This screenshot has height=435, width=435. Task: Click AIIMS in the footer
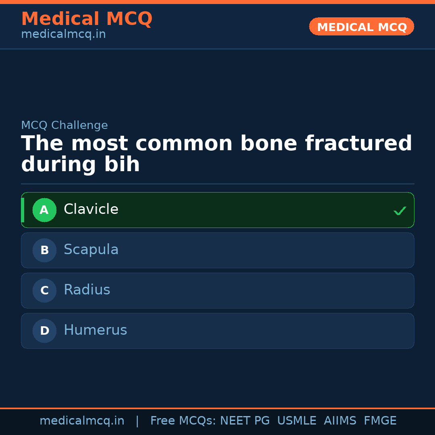point(340,421)
